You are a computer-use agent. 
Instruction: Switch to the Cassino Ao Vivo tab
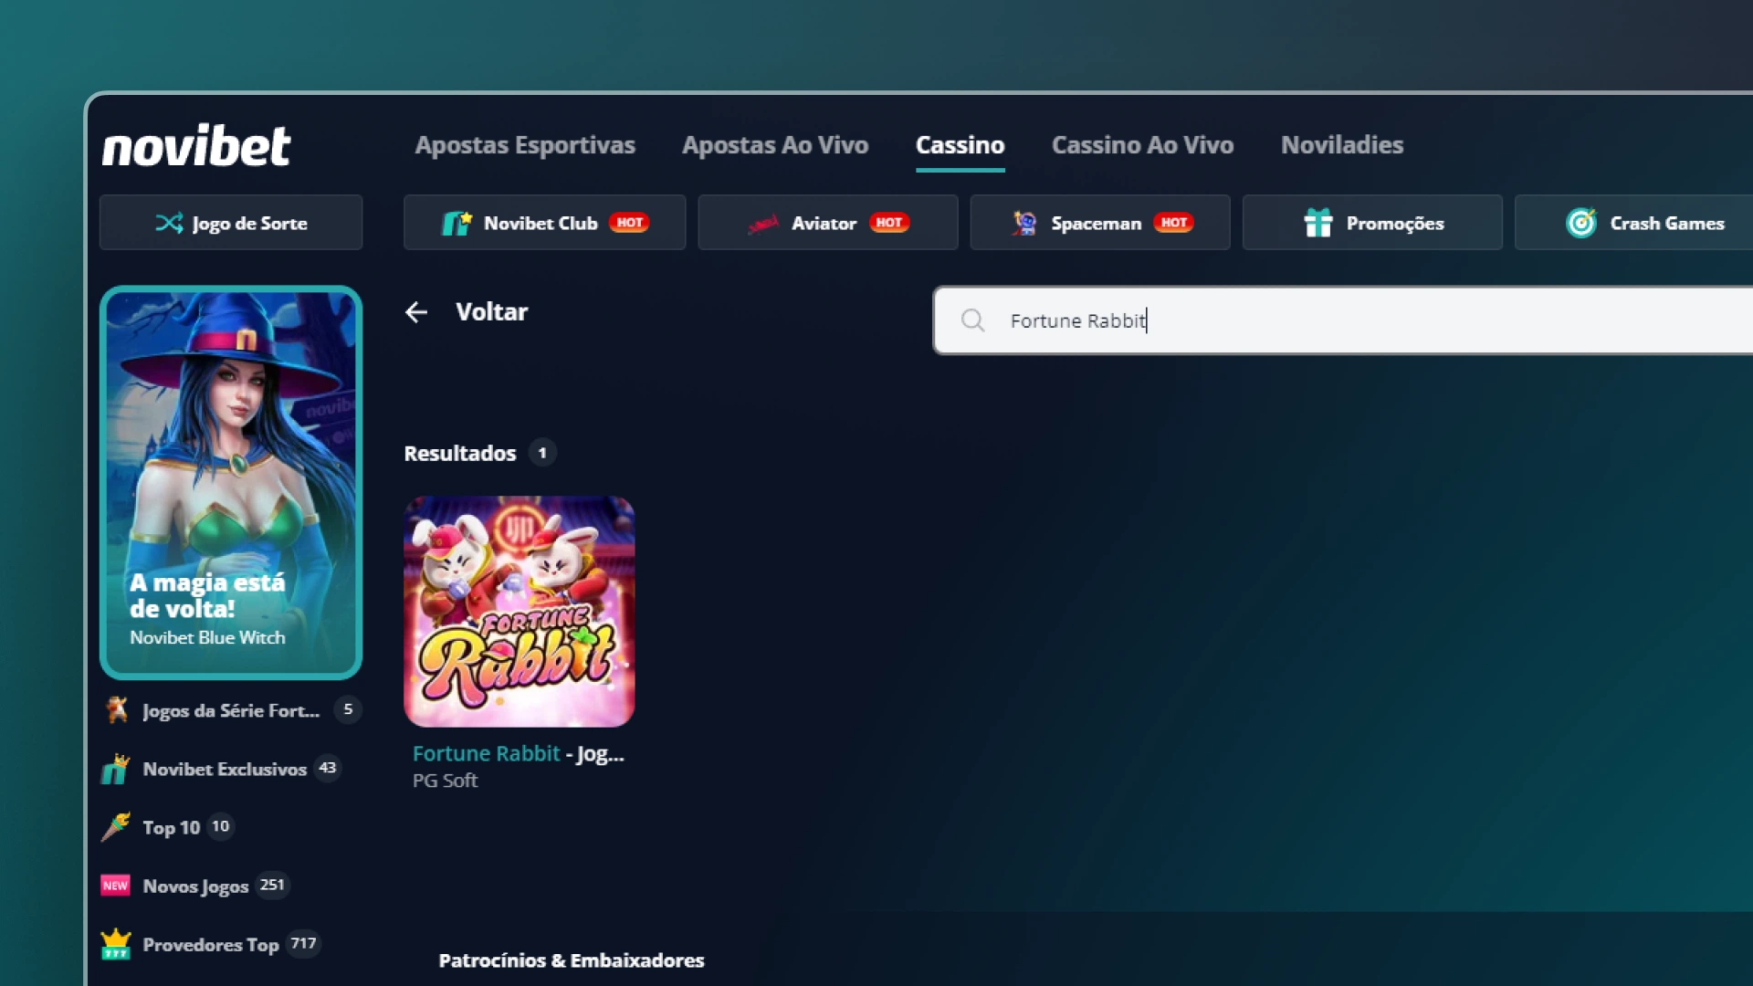point(1142,145)
